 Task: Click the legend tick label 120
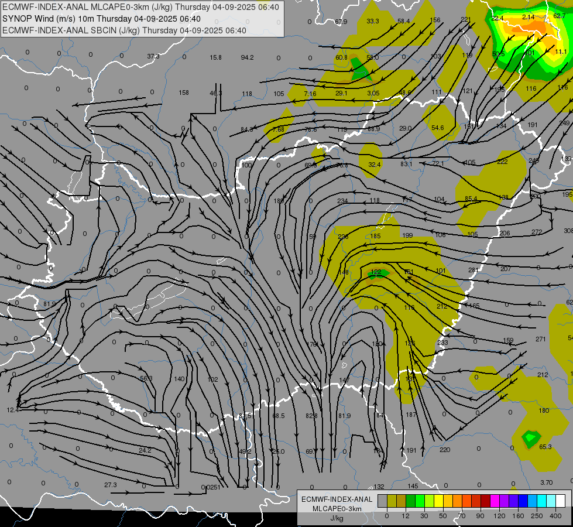[499, 516]
